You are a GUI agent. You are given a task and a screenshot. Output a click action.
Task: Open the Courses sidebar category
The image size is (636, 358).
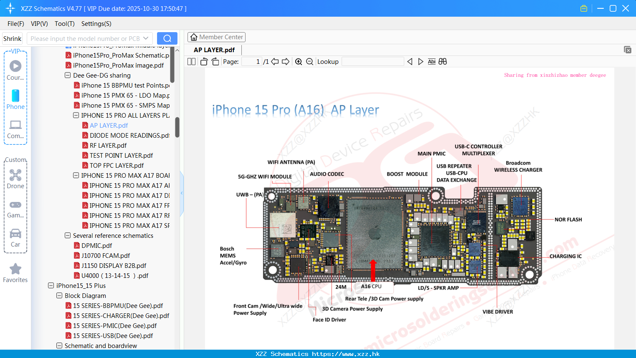[x=15, y=70]
